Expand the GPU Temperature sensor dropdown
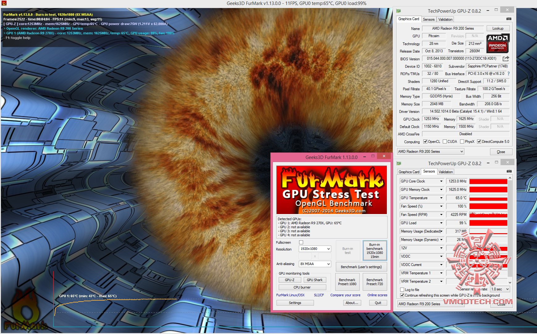537x334 pixels. click(441, 198)
